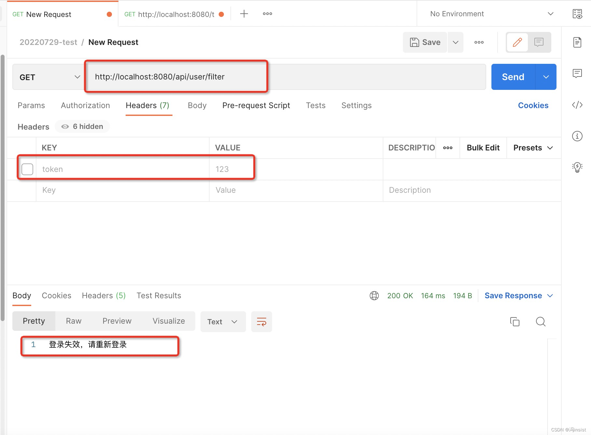Click the Send button
591x435 pixels.
(x=513, y=77)
